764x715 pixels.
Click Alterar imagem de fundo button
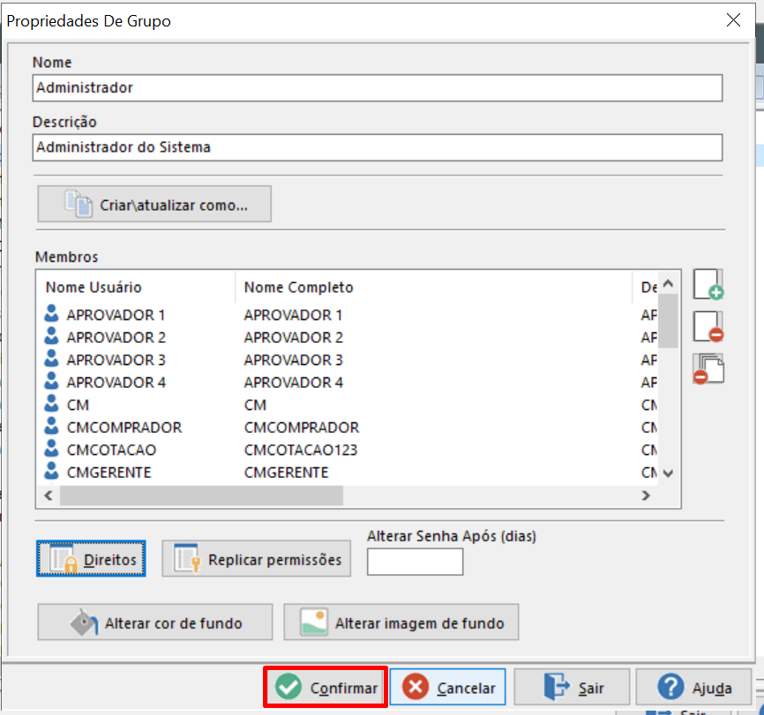coord(401,622)
